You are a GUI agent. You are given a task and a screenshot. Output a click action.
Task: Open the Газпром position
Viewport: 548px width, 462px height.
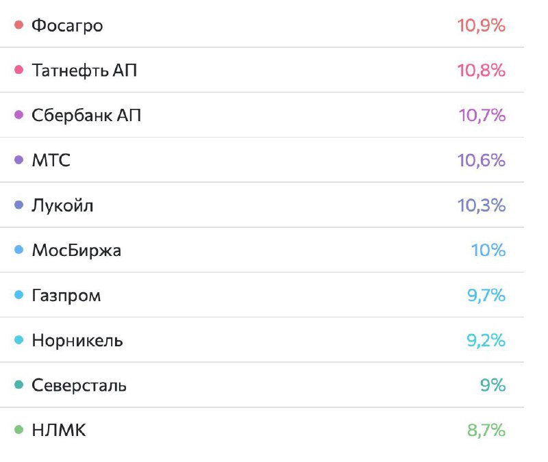click(x=262, y=295)
